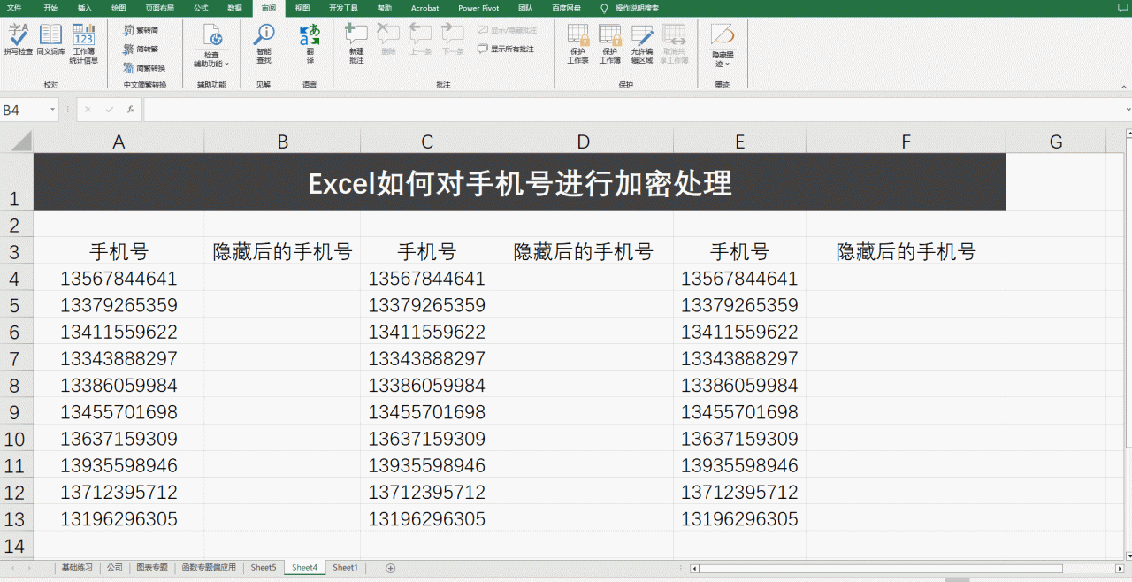
Task: Open the 百度网盘 ribbon tab
Action: coord(567,8)
